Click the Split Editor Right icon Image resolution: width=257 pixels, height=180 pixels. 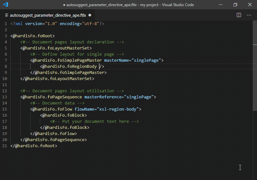(x=239, y=15)
